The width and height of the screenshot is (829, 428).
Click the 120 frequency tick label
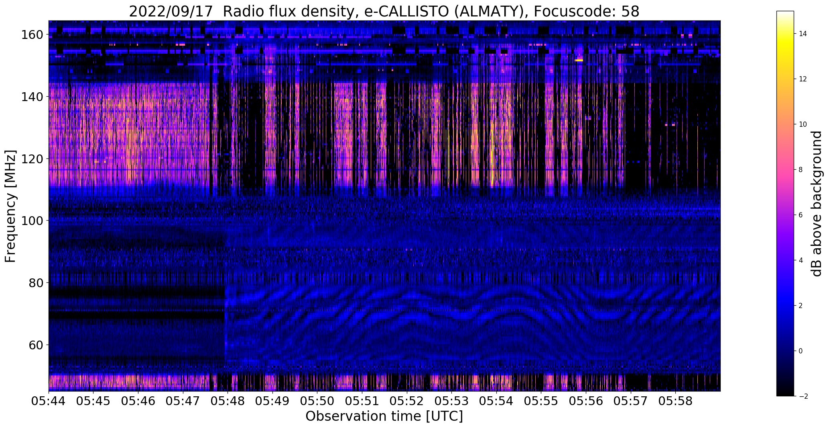coord(32,159)
